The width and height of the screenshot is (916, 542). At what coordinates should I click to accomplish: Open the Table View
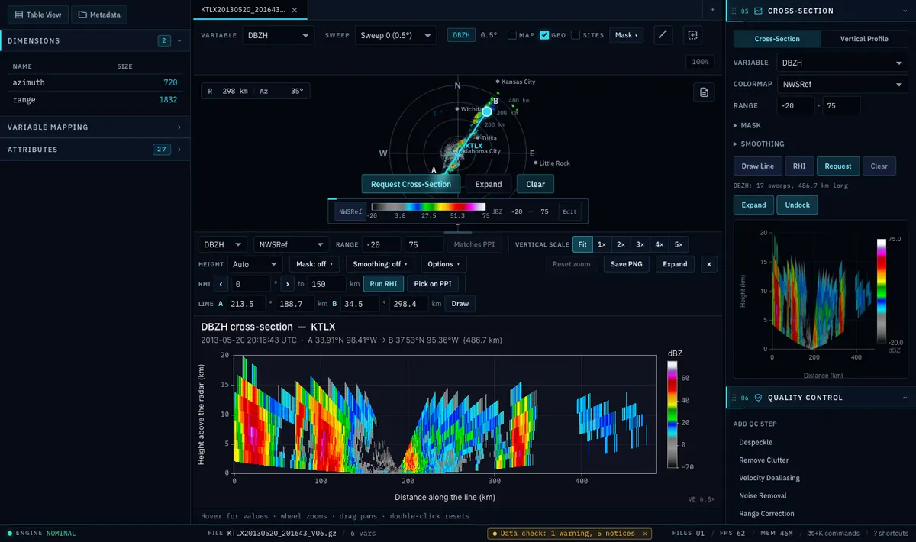(x=38, y=15)
